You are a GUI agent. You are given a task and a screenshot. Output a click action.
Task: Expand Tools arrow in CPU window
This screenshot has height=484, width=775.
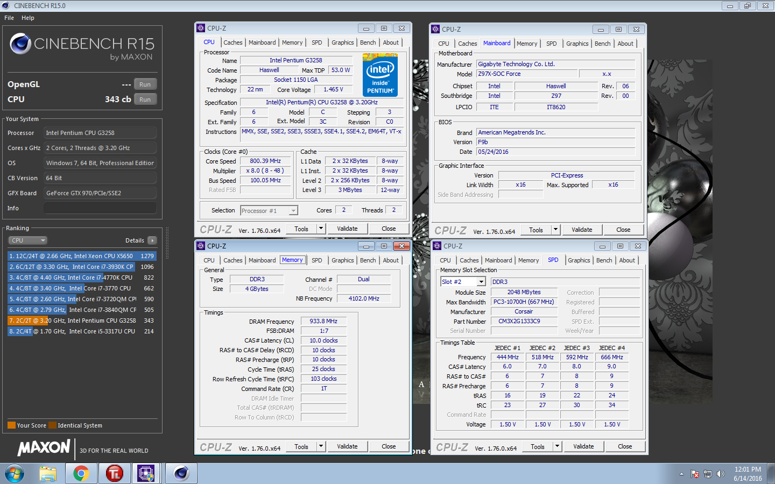coord(321,229)
